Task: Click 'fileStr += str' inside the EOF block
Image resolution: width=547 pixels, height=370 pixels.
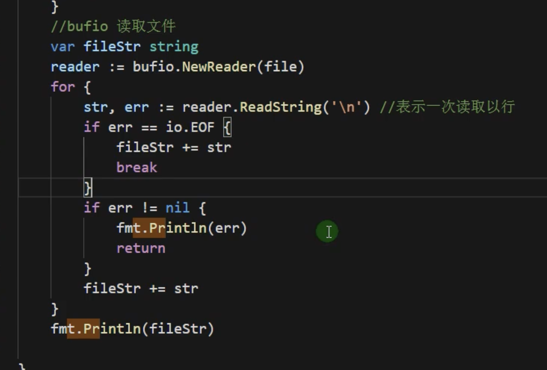Action: coord(173,147)
